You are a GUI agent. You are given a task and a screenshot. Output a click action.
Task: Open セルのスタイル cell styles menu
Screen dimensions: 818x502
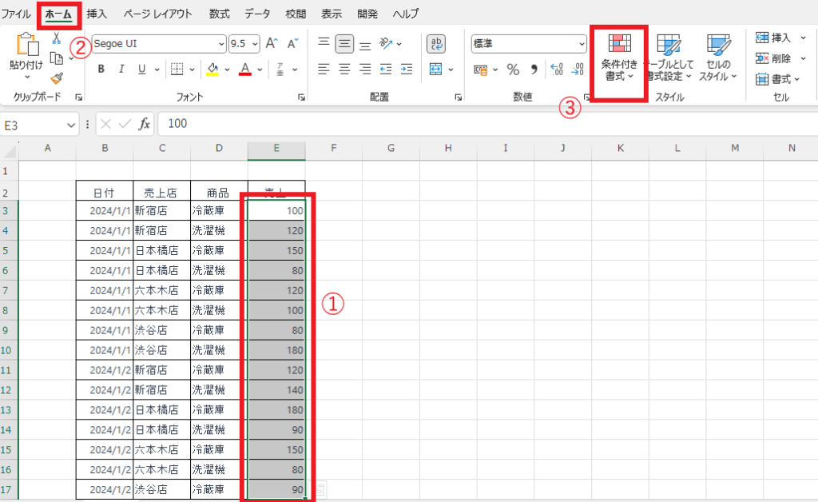pos(718,58)
